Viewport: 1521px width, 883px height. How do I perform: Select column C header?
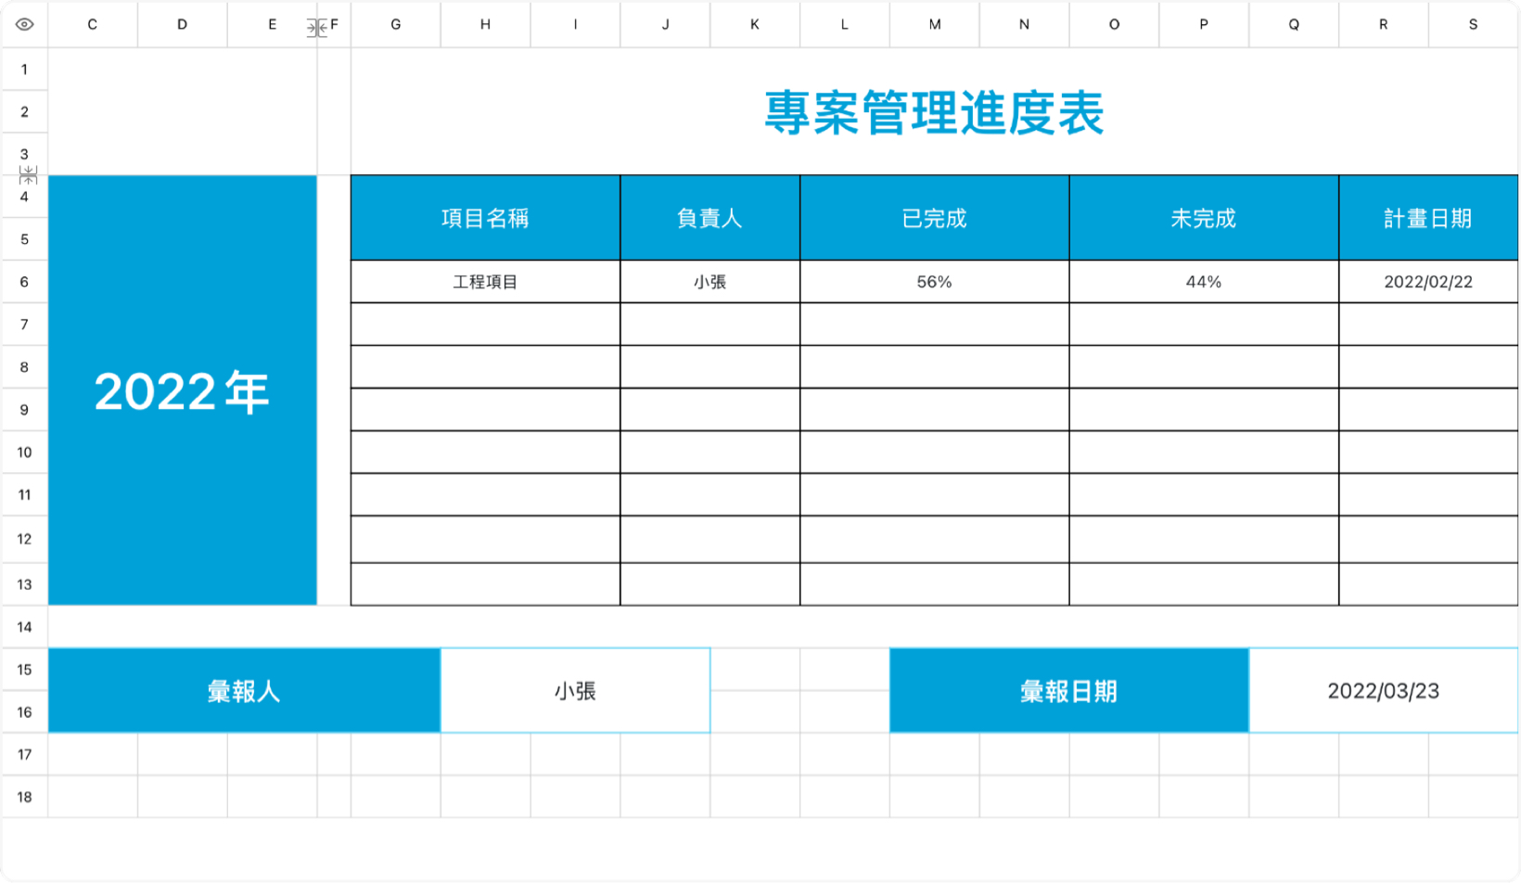click(93, 24)
